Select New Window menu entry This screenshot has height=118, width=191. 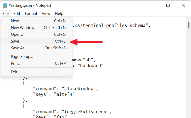pyautogui.click(x=36, y=28)
